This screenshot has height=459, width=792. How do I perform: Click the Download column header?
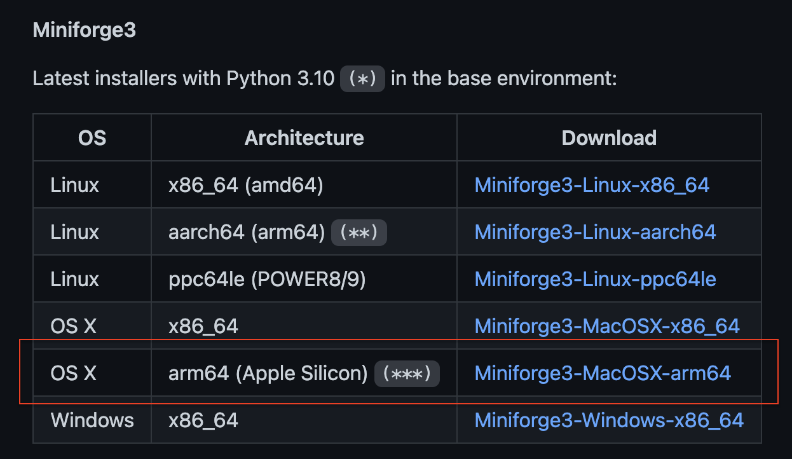[609, 138]
